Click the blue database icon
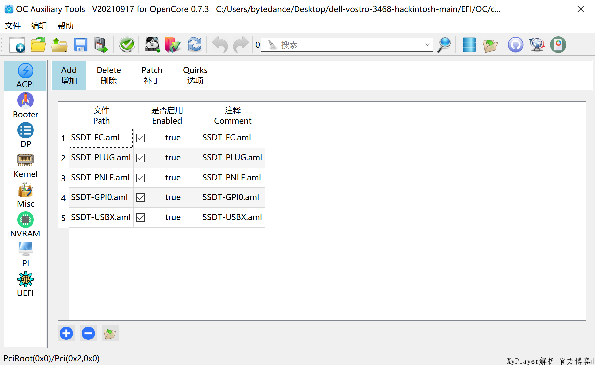 tap(469, 45)
